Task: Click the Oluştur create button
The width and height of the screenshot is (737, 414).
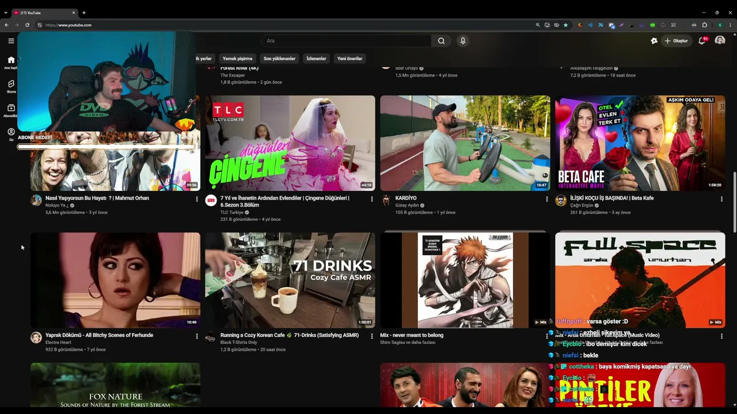Action: [x=677, y=41]
